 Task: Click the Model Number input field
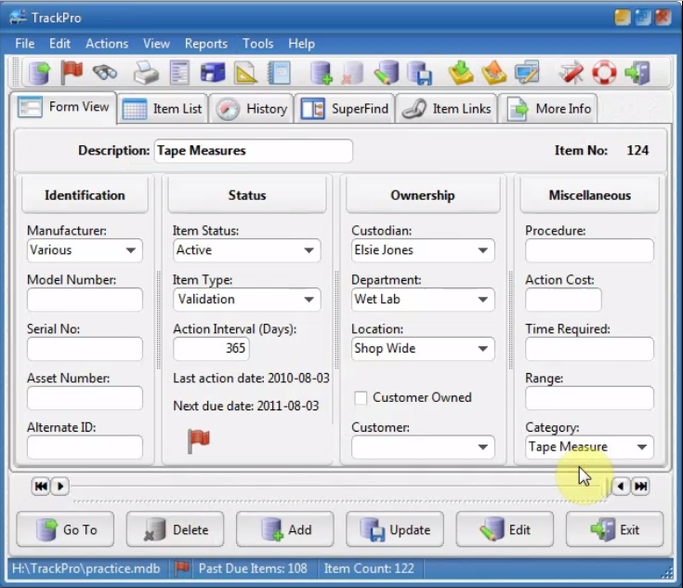click(85, 300)
